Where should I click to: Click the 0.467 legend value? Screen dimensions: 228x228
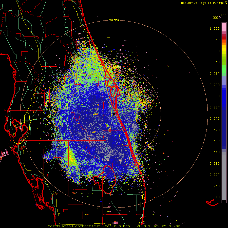215,141
